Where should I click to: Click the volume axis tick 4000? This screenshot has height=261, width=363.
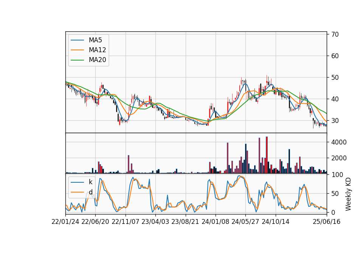pos(339,142)
